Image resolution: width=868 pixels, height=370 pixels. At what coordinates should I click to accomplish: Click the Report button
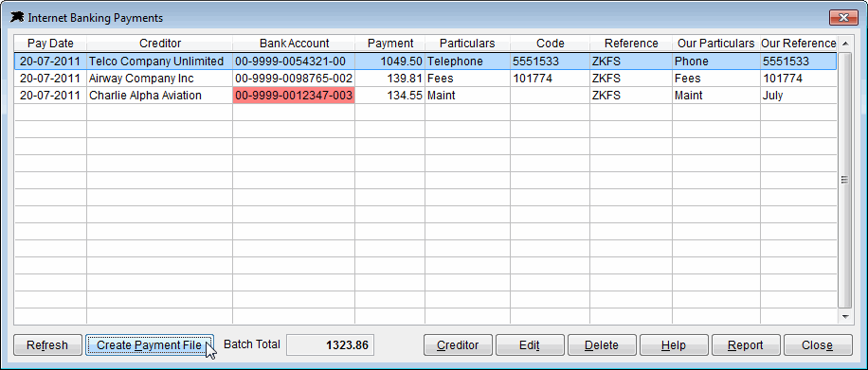click(746, 345)
